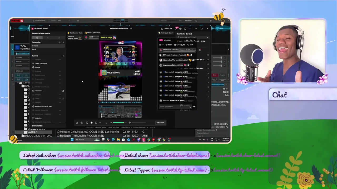Expand the YOUTUBE source chevron
This screenshot has height=189, width=337.
60,83
